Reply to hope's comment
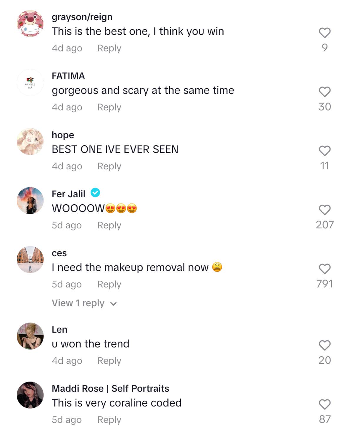This screenshot has height=438, width=353. 109,166
